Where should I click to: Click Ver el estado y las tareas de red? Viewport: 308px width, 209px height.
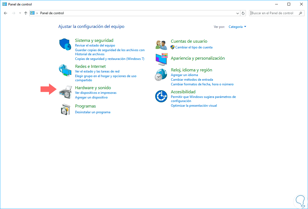pos(97,71)
